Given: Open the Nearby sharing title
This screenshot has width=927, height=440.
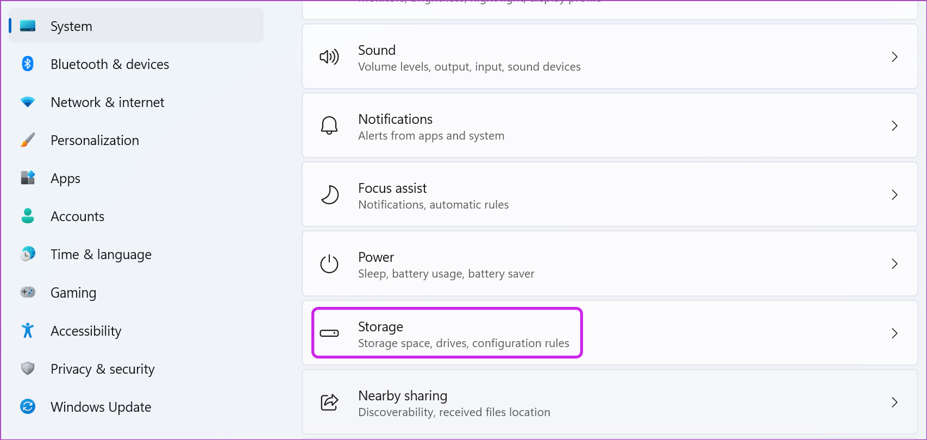Looking at the screenshot, I should pyautogui.click(x=403, y=395).
